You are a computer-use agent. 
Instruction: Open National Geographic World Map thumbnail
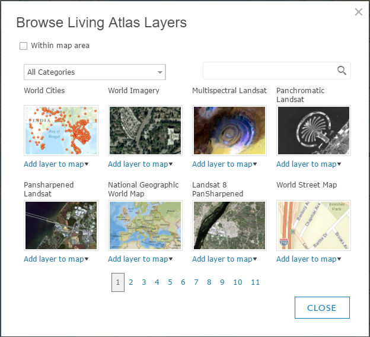pyautogui.click(x=145, y=225)
